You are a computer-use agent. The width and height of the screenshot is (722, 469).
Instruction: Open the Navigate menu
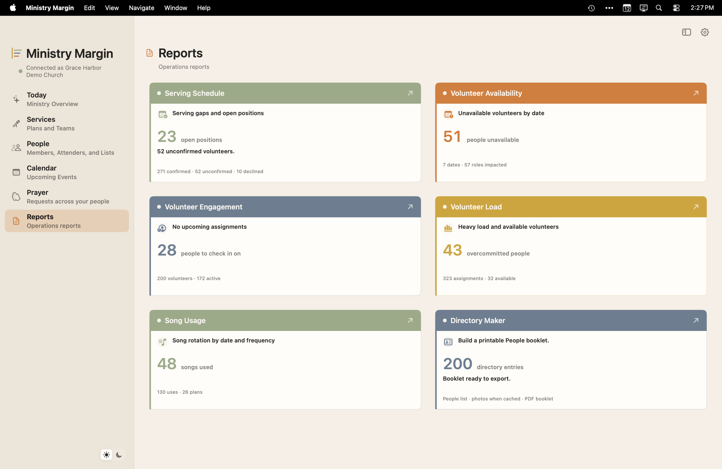[x=142, y=8]
